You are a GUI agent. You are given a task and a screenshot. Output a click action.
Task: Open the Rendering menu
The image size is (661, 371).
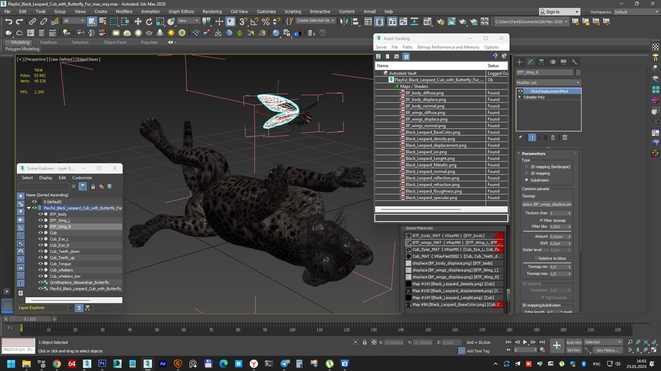pyautogui.click(x=212, y=11)
